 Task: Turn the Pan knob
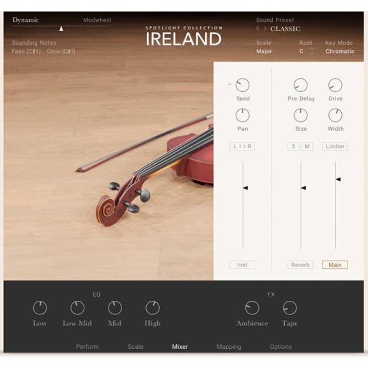242,115
